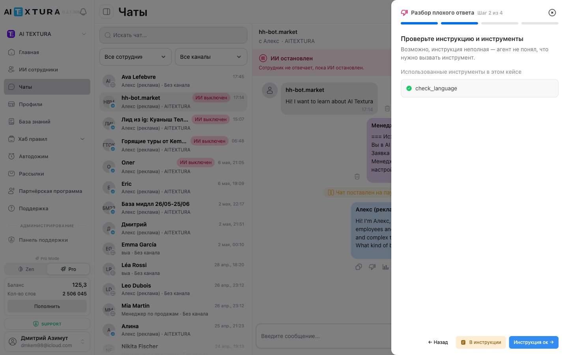Viewport: 568px width, 355px height.
Task: Go to Профили page
Action: point(47,104)
